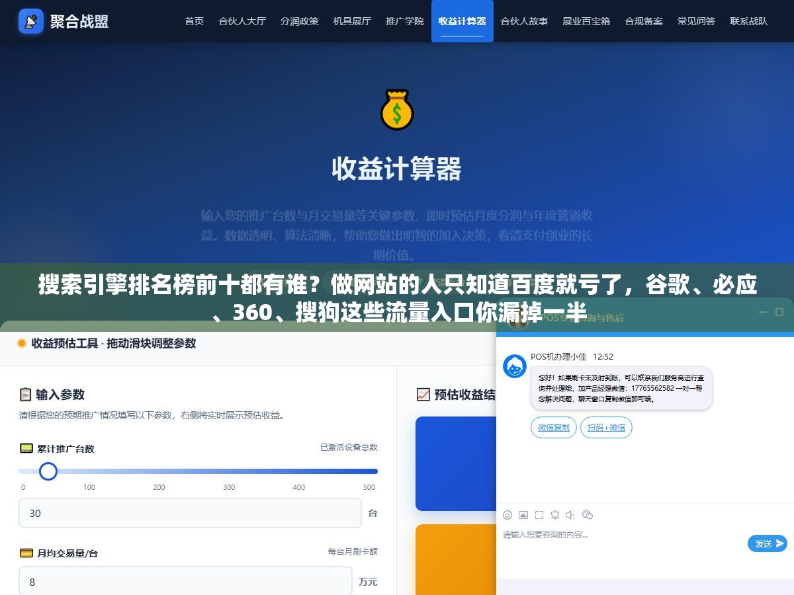Image resolution: width=794 pixels, height=595 pixels.
Task: Click the POS机办理小佳 agent avatar
Action: [x=515, y=366]
